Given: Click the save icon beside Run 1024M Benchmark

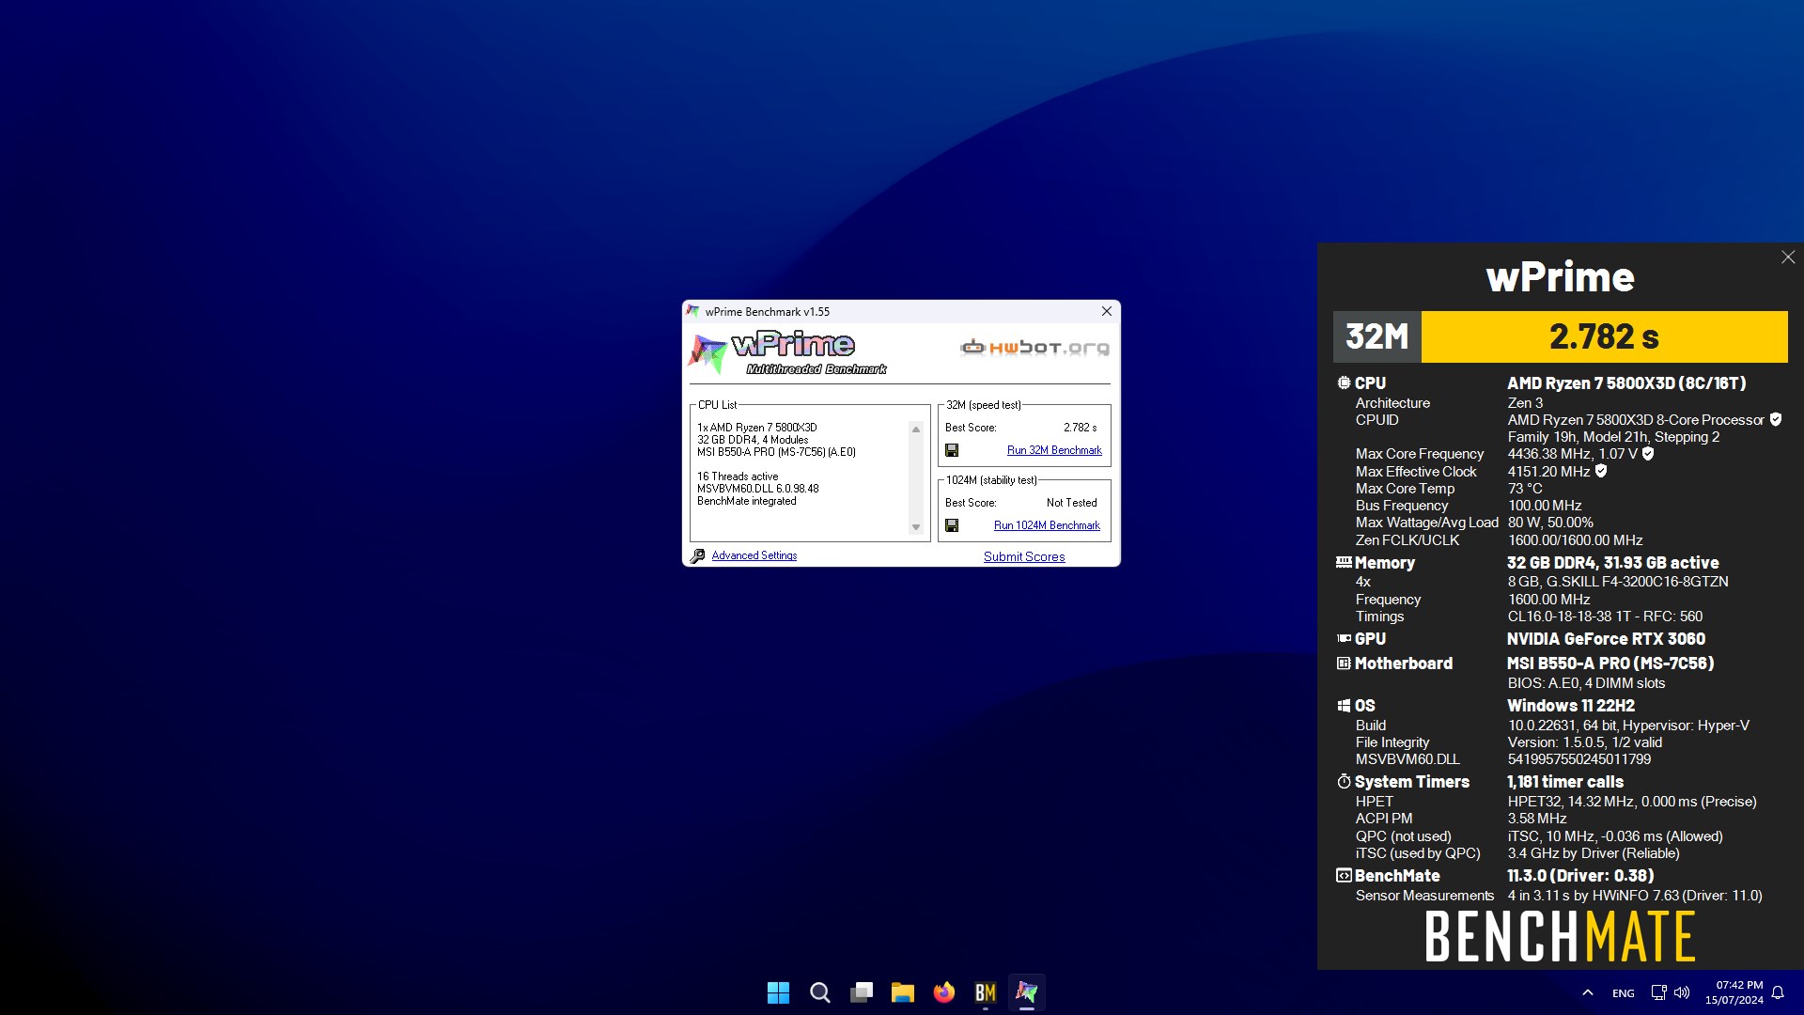Looking at the screenshot, I should (952, 525).
